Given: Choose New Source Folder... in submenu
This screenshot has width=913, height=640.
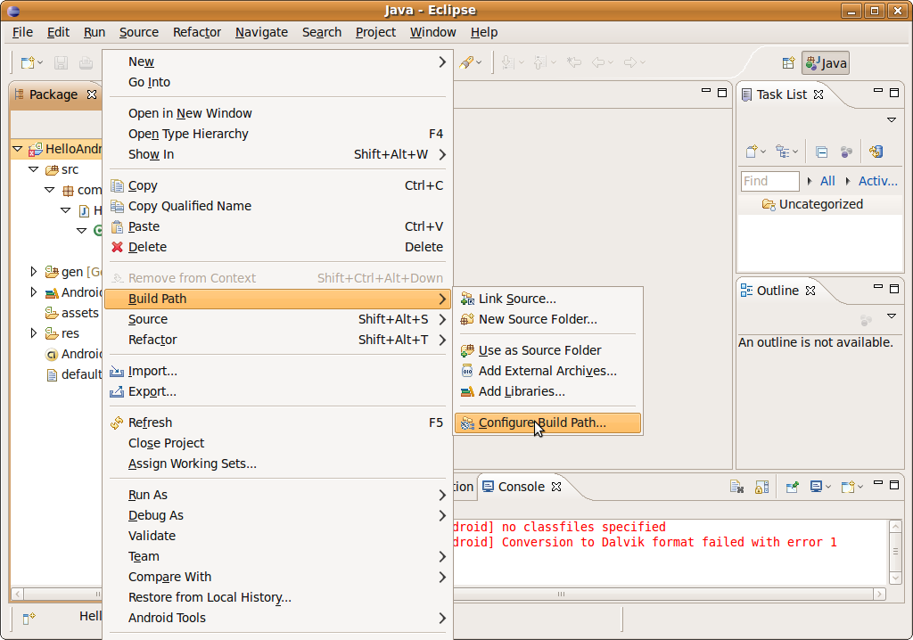Looking at the screenshot, I should [x=547, y=319].
